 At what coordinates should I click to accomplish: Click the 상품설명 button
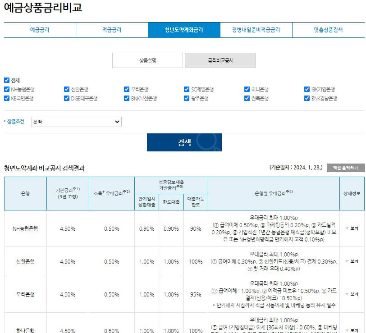(x=148, y=60)
